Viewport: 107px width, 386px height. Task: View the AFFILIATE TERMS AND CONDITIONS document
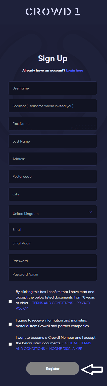click(54, 346)
